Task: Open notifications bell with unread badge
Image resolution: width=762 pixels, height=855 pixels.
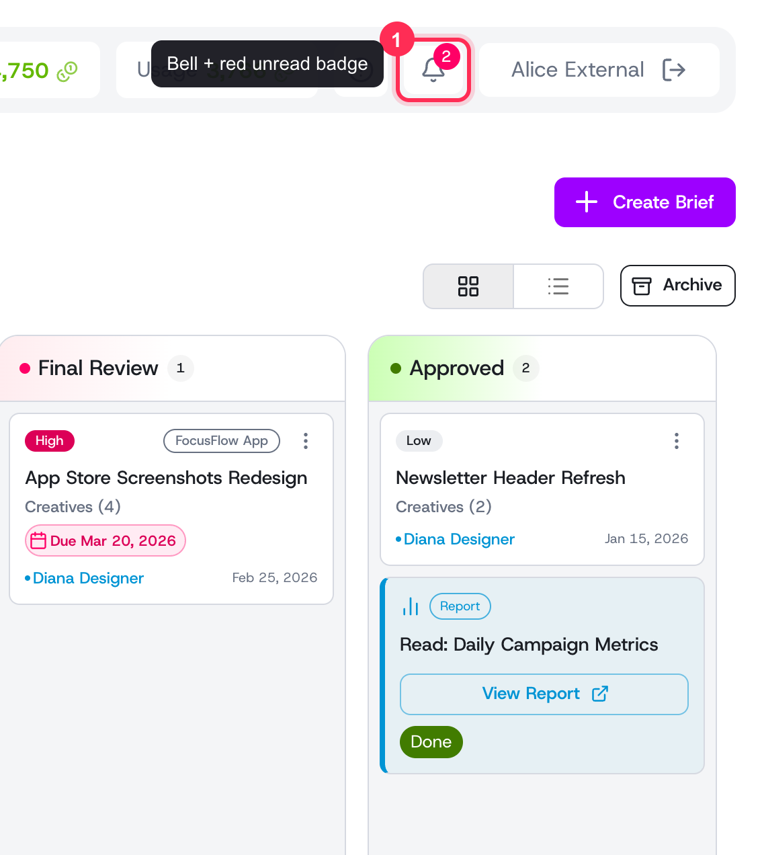Action: [x=433, y=70]
